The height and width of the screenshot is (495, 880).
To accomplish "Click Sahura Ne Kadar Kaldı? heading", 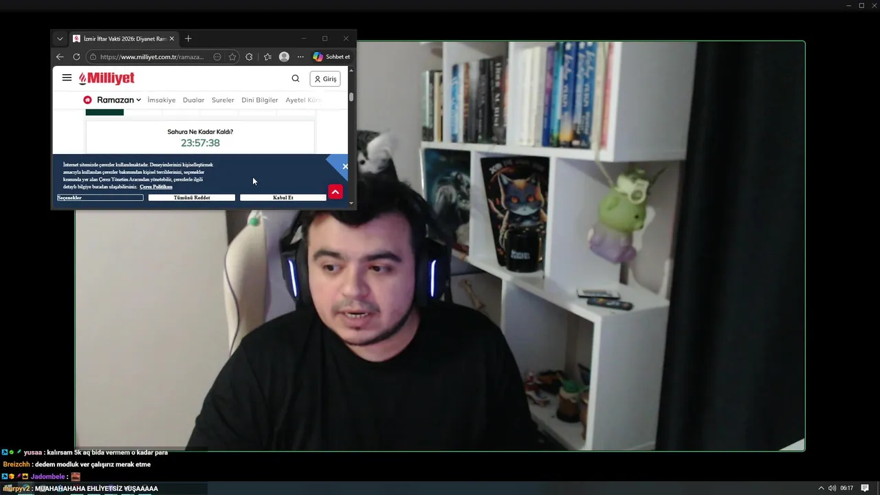I will (x=200, y=131).
